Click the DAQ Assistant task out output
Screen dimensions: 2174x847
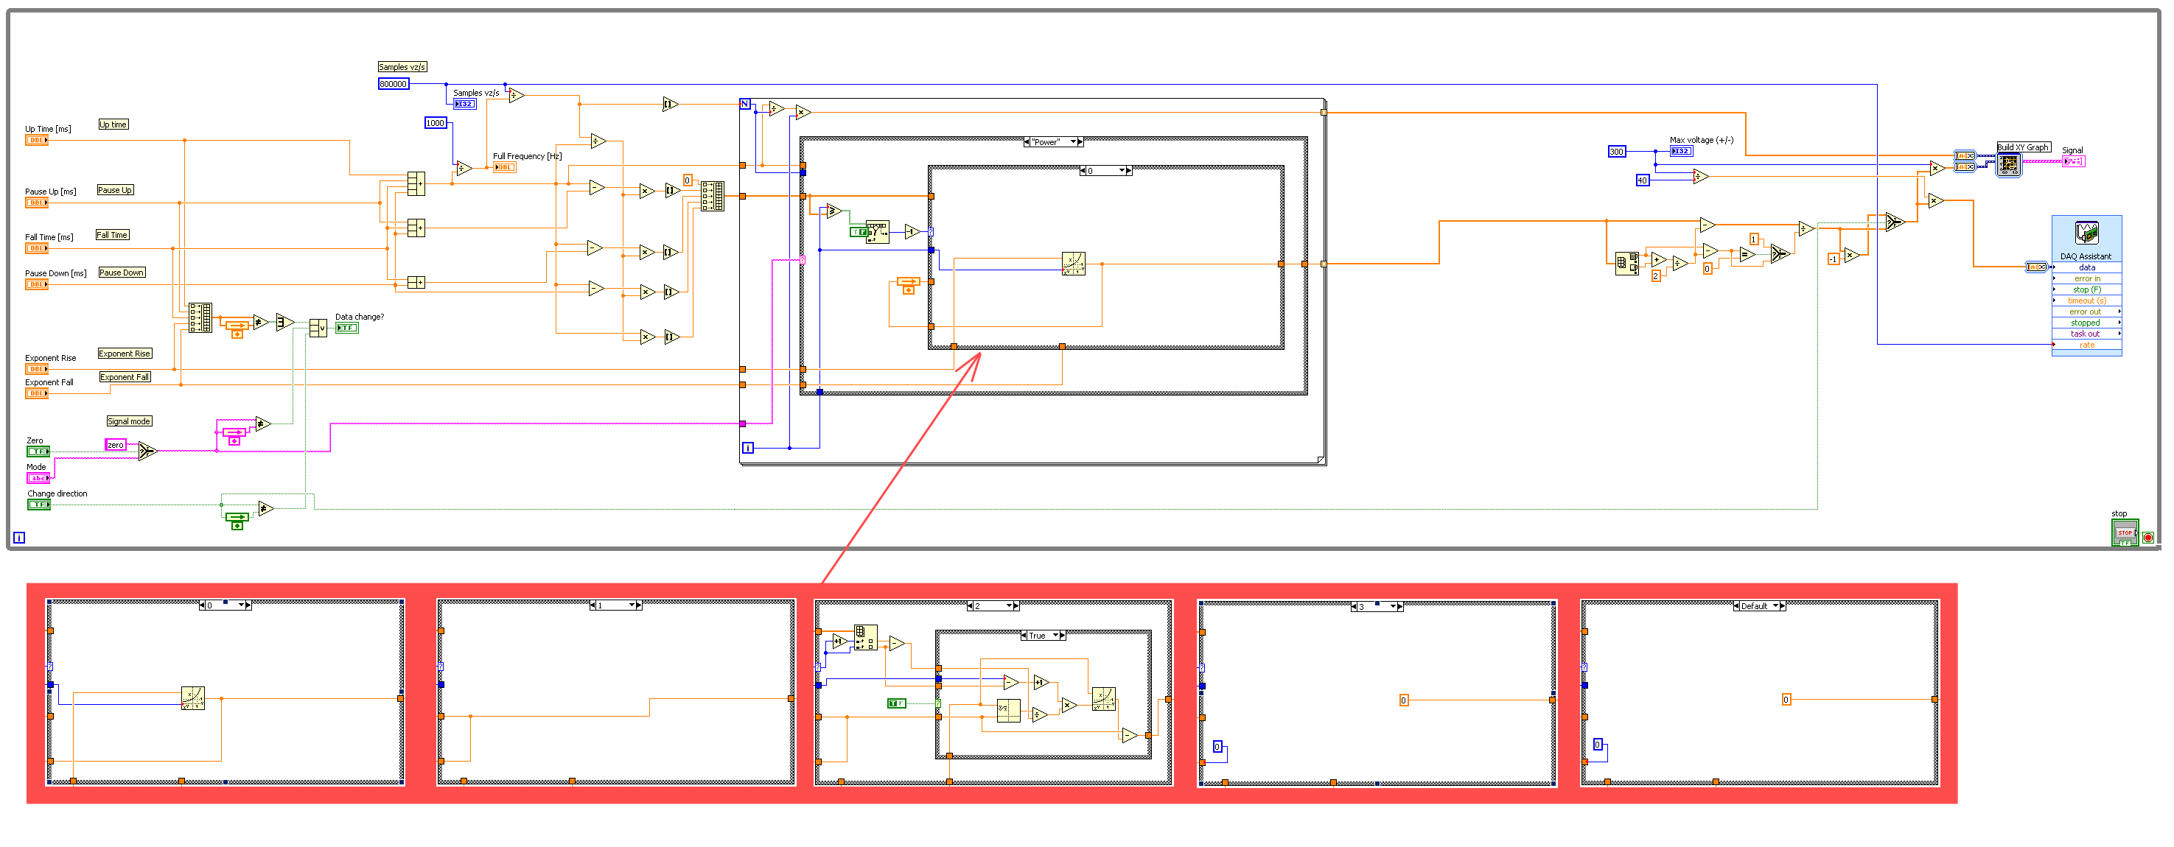point(2086,333)
